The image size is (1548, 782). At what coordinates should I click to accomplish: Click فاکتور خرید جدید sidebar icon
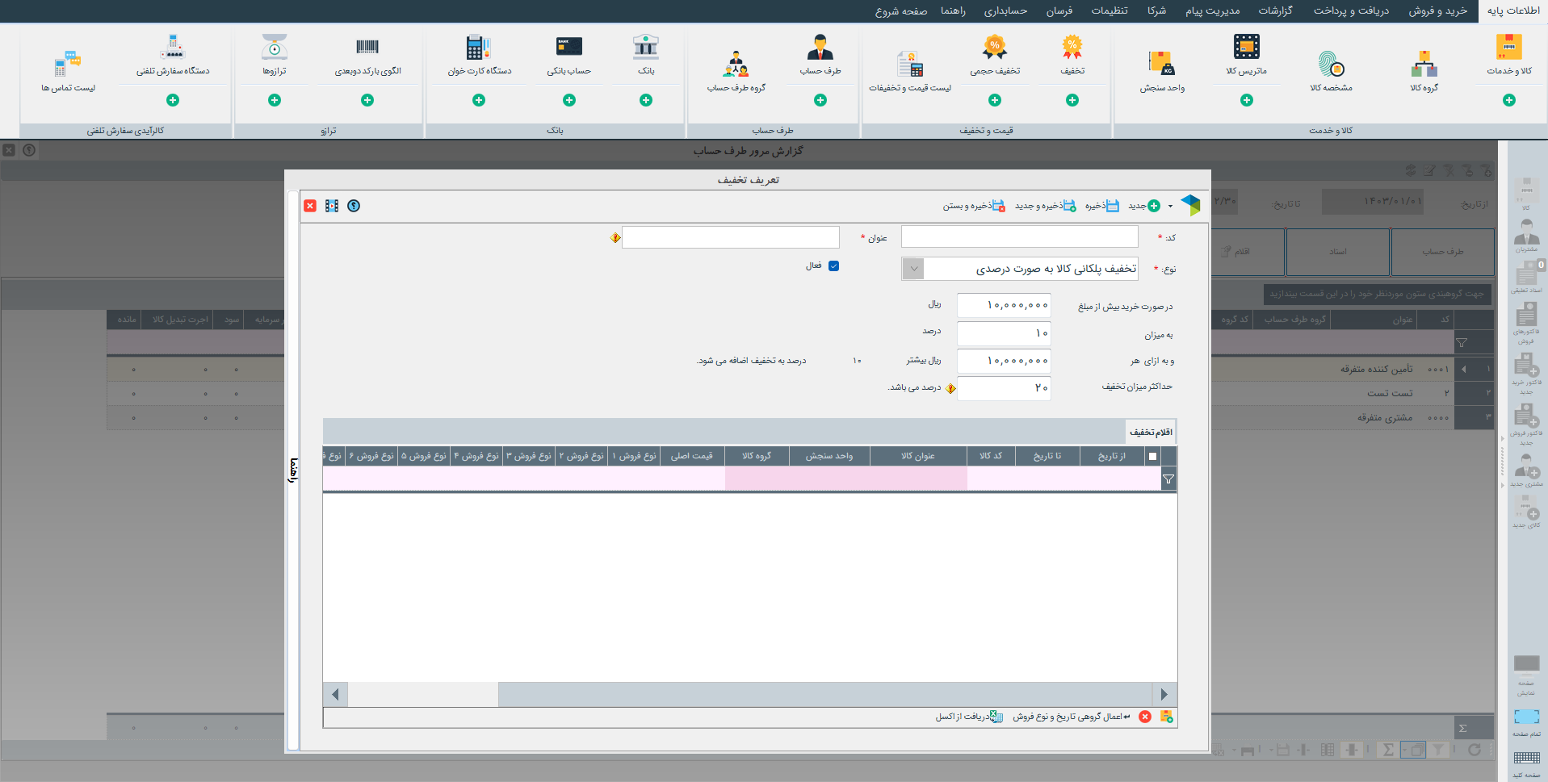coord(1526,373)
